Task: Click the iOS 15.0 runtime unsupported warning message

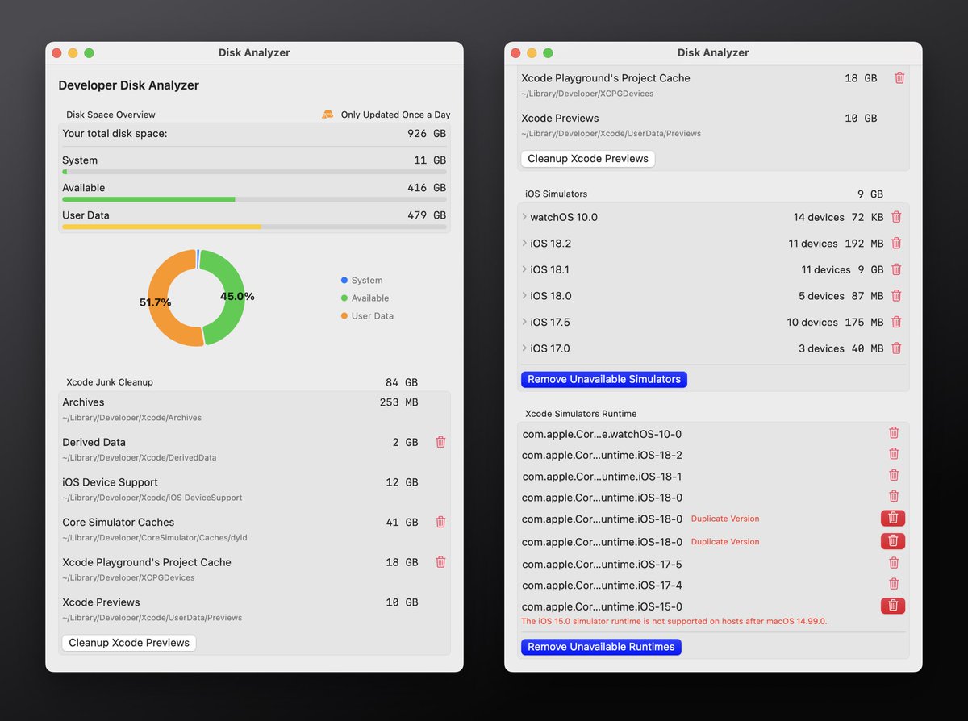Action: pyautogui.click(x=674, y=621)
